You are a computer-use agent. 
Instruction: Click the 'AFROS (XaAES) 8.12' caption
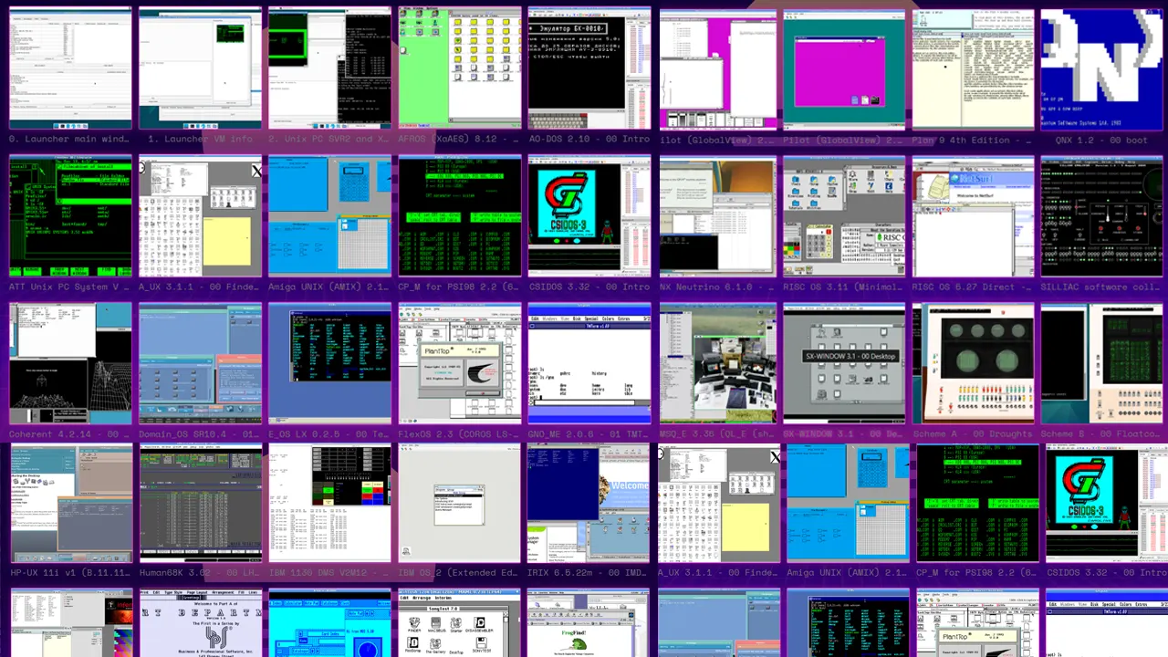pos(460,140)
